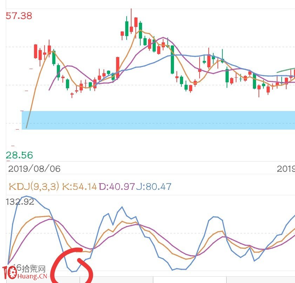Click the D:40.97 value readout
295x283 pixels.
pyautogui.click(x=117, y=187)
